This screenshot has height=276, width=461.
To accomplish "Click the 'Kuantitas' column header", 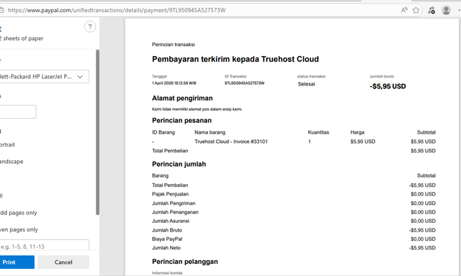I will [x=318, y=132].
